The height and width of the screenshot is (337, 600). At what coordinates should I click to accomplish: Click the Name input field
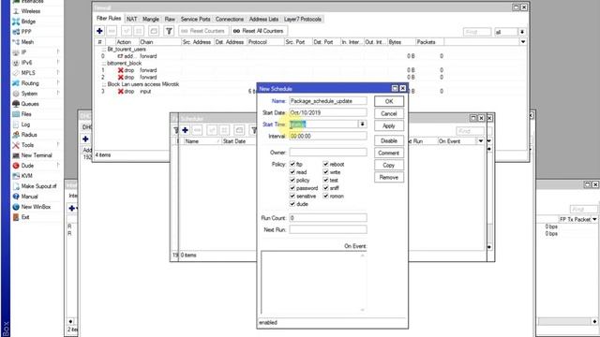pyautogui.click(x=328, y=101)
